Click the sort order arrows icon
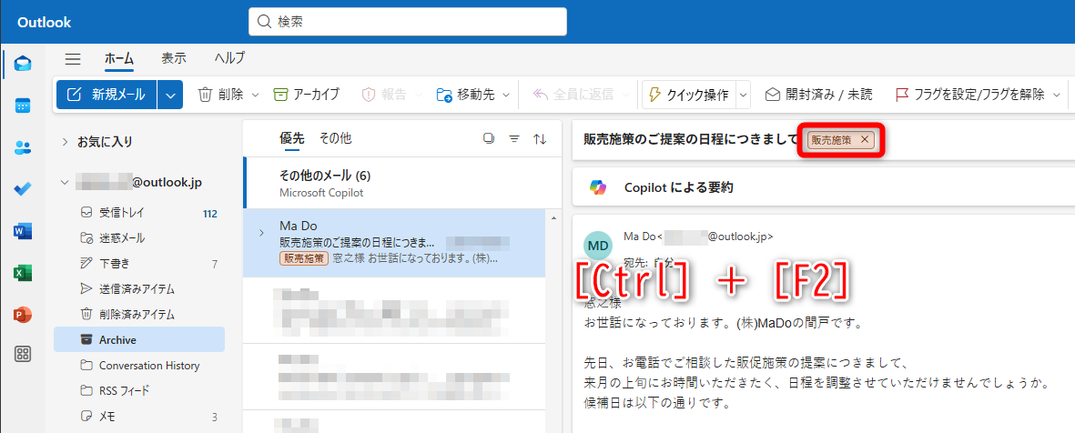Screen dimensions: 1075x433 [x=541, y=138]
